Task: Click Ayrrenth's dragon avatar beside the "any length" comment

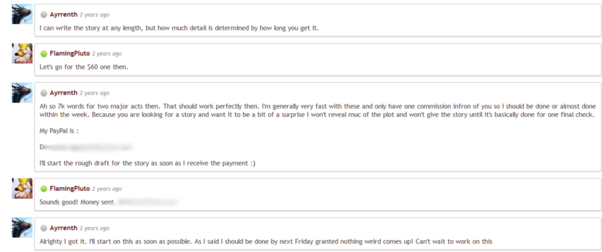Action: [22, 14]
